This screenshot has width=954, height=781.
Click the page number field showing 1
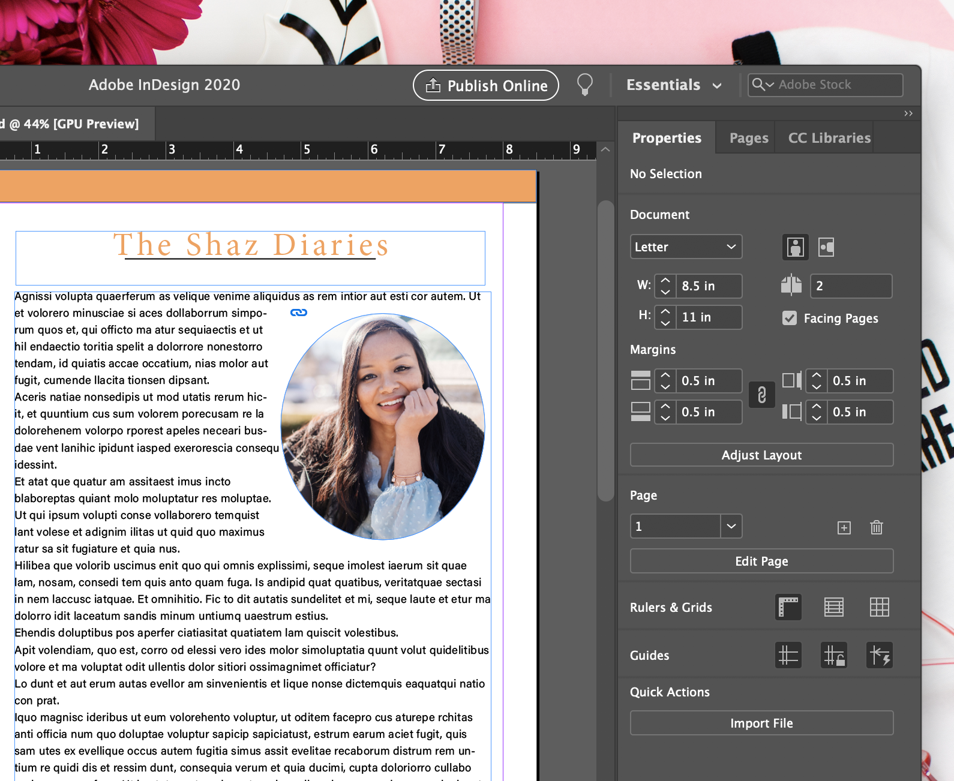coord(675,527)
